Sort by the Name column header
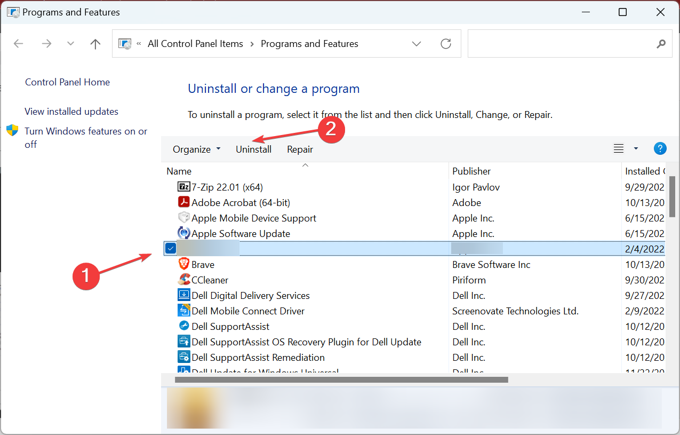 tap(305, 171)
